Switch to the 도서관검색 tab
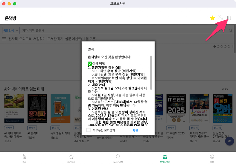This screenshot has height=166, width=236. click(118, 159)
